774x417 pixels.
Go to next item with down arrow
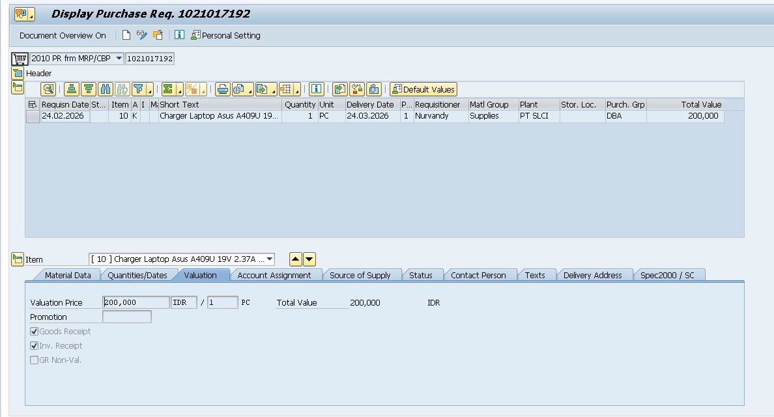pyautogui.click(x=309, y=259)
